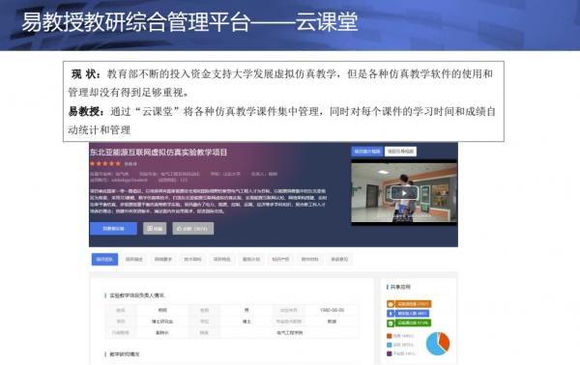Open the 承诺意见 tab
This screenshot has width=580, height=365.
pyautogui.click(x=339, y=260)
